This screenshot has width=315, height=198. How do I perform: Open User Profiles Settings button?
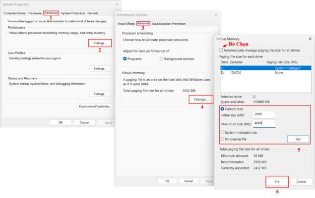pos(100,68)
